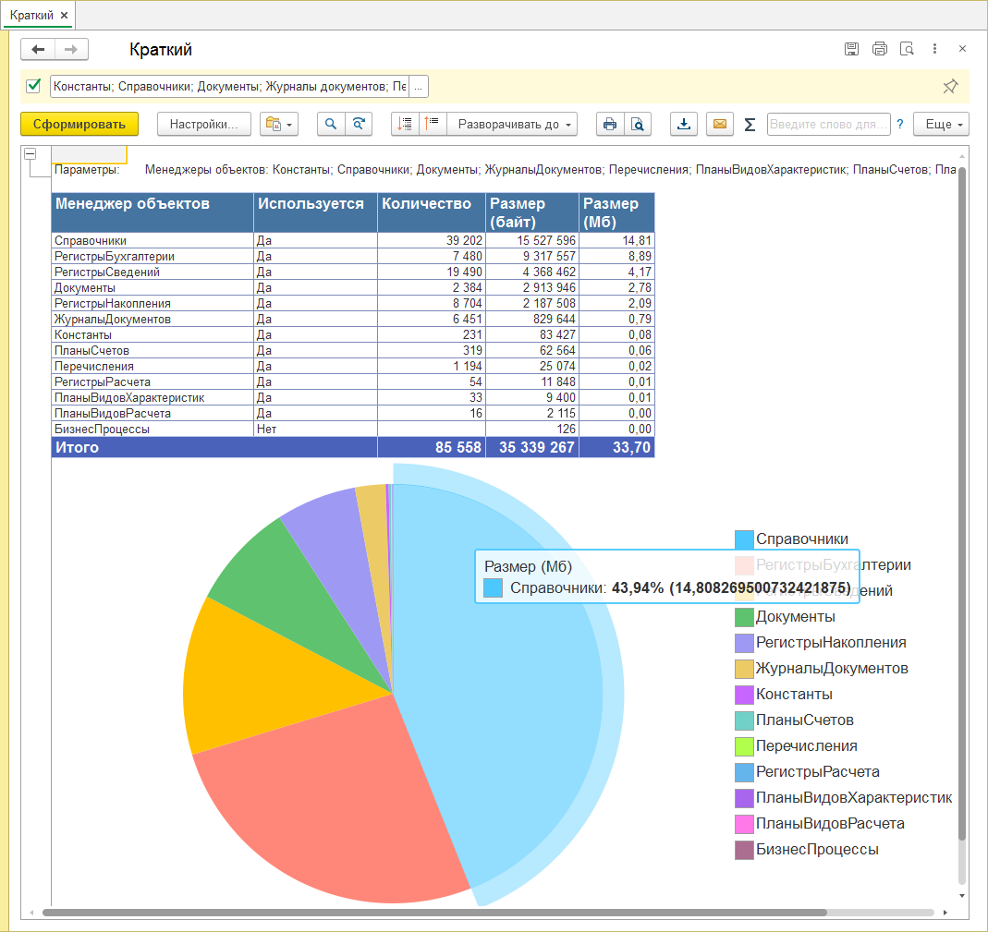Open the Разворачивать до dropdown
Screen dimensions: 988x932
coord(512,124)
